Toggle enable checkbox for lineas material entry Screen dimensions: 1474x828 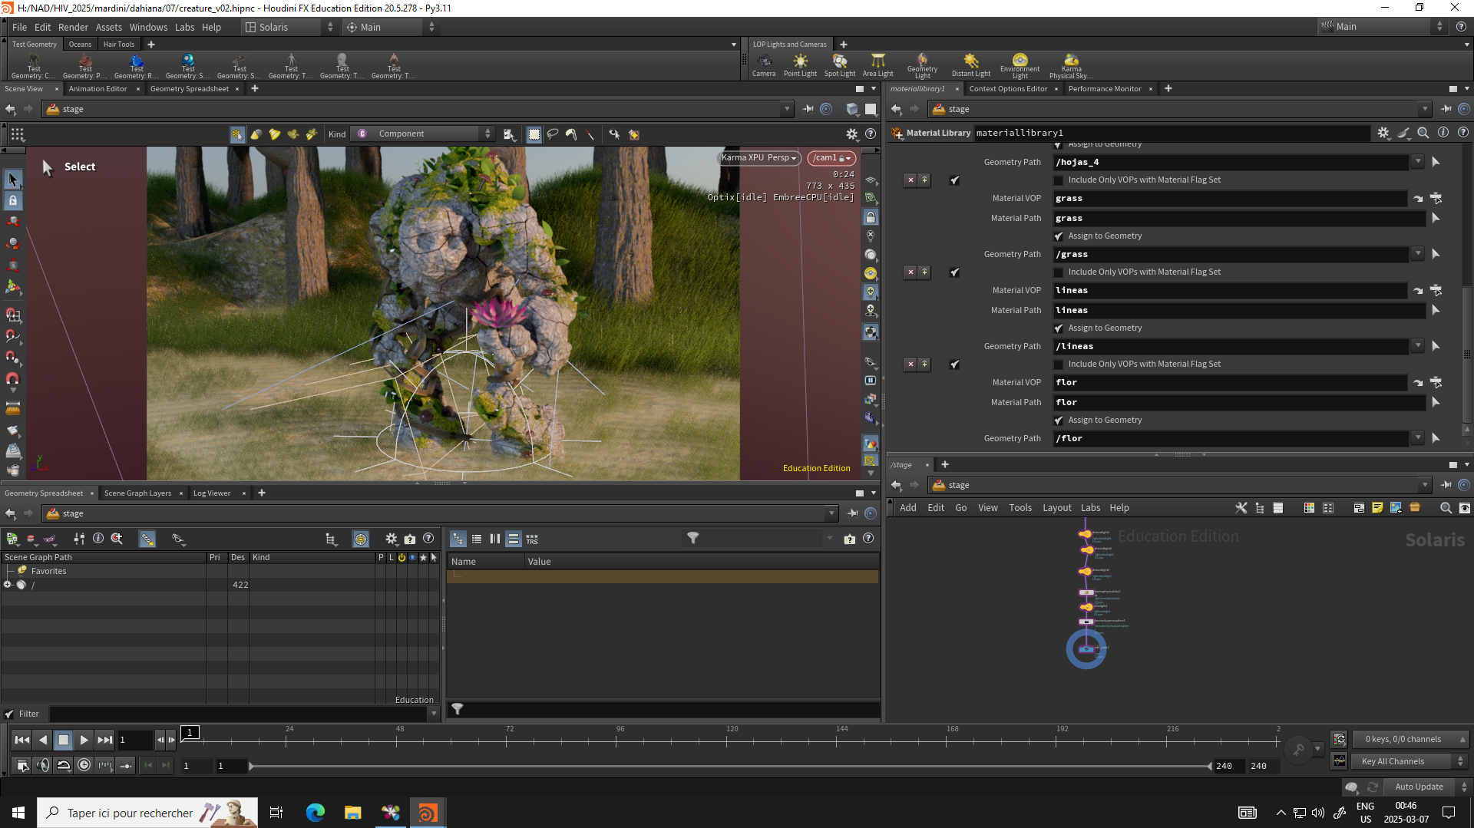pyautogui.click(x=954, y=272)
